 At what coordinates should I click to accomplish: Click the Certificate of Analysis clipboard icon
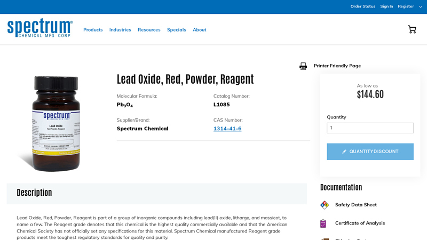[323, 223]
